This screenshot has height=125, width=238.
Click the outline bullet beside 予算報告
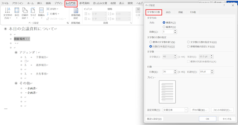[x=21, y=57]
